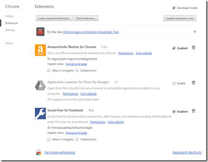Click the Extensions page heading

point(44,6)
